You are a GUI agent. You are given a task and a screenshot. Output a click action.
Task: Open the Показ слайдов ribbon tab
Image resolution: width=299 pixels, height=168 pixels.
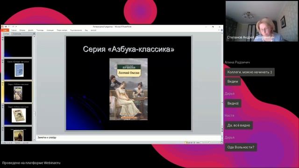click(62, 30)
